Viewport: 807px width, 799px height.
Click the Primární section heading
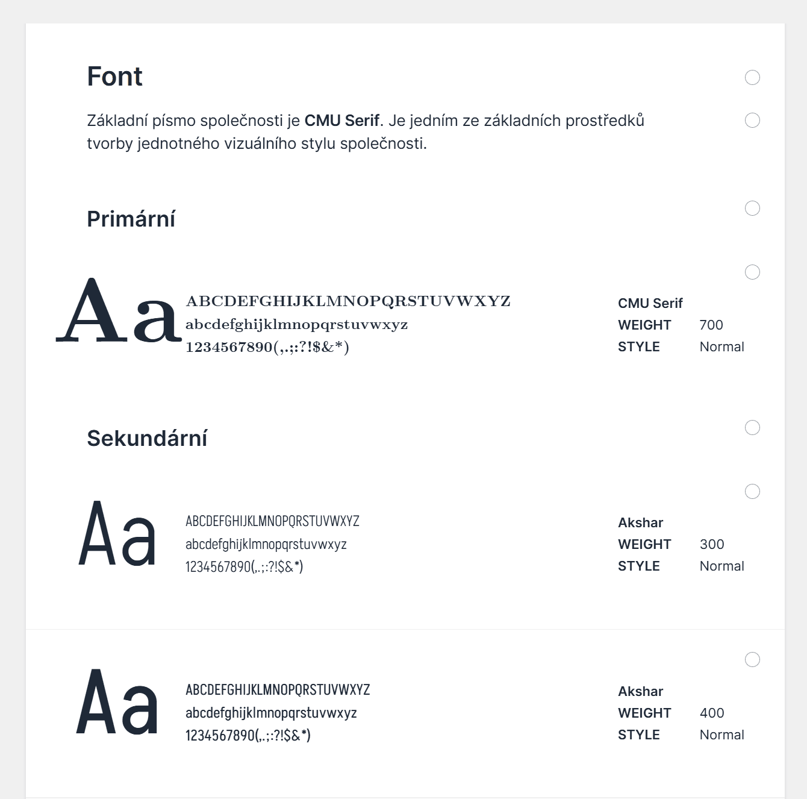pos(131,219)
